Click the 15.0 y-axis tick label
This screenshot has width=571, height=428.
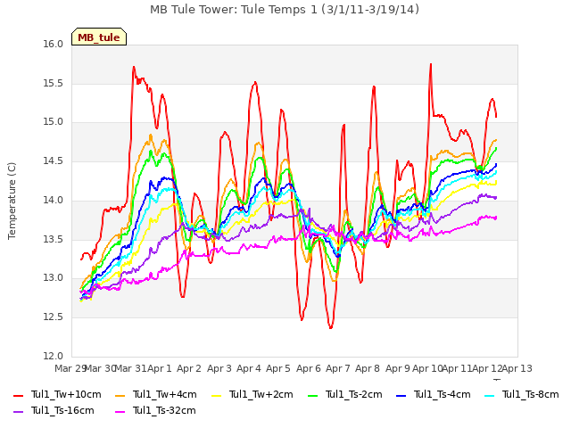pos(54,122)
